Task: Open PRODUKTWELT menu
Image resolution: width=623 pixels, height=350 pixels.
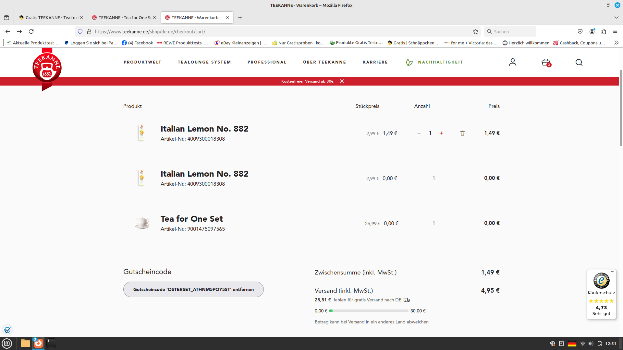Action: point(142,62)
